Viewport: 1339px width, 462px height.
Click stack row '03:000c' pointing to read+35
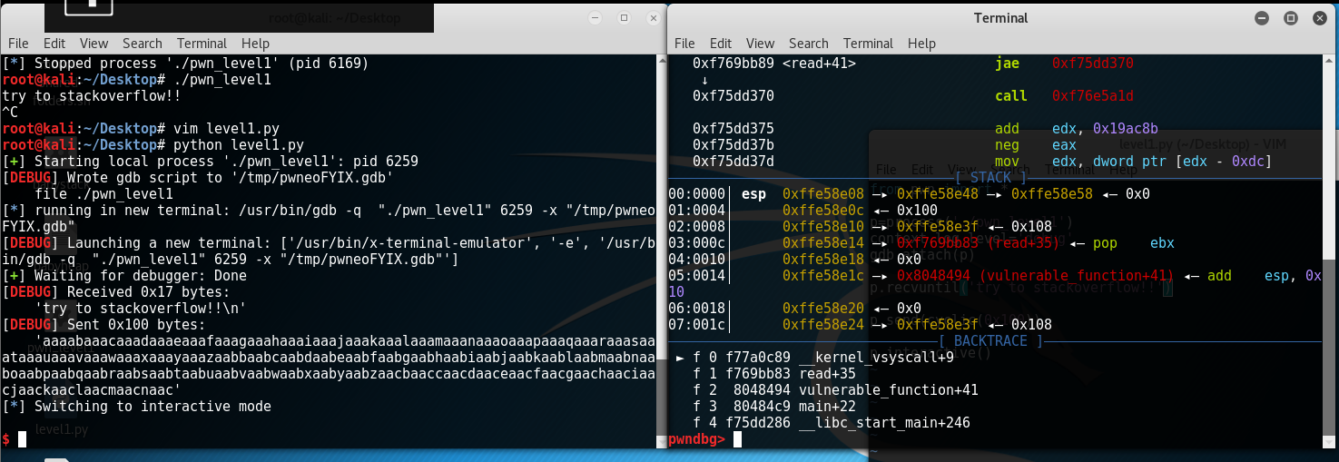(921, 243)
